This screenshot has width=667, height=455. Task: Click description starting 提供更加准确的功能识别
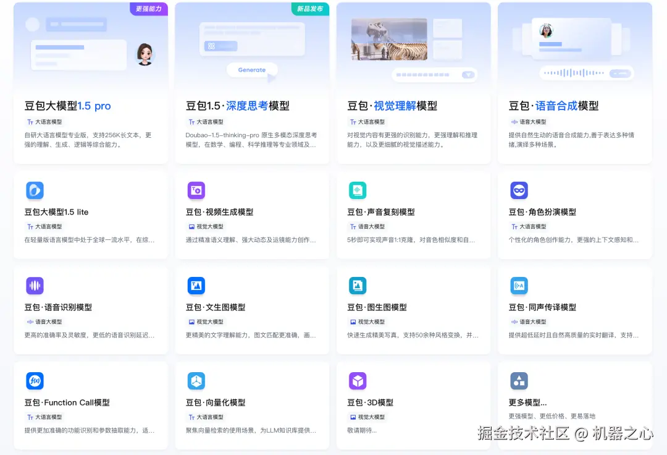pyautogui.click(x=90, y=430)
